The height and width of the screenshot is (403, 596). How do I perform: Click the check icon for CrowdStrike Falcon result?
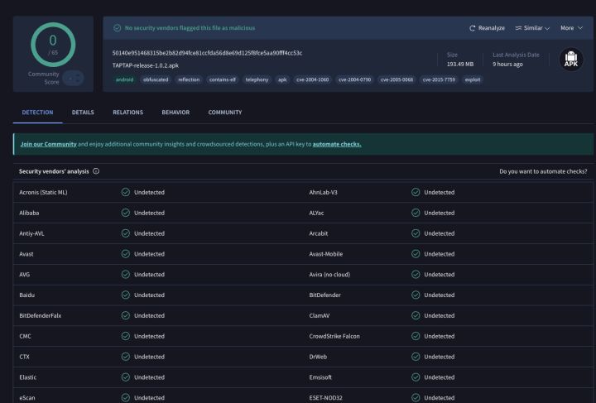(x=416, y=336)
